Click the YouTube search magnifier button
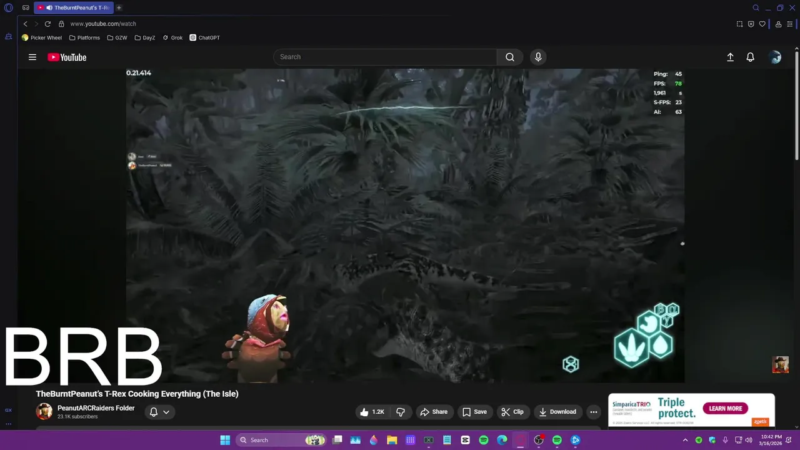 [510, 57]
